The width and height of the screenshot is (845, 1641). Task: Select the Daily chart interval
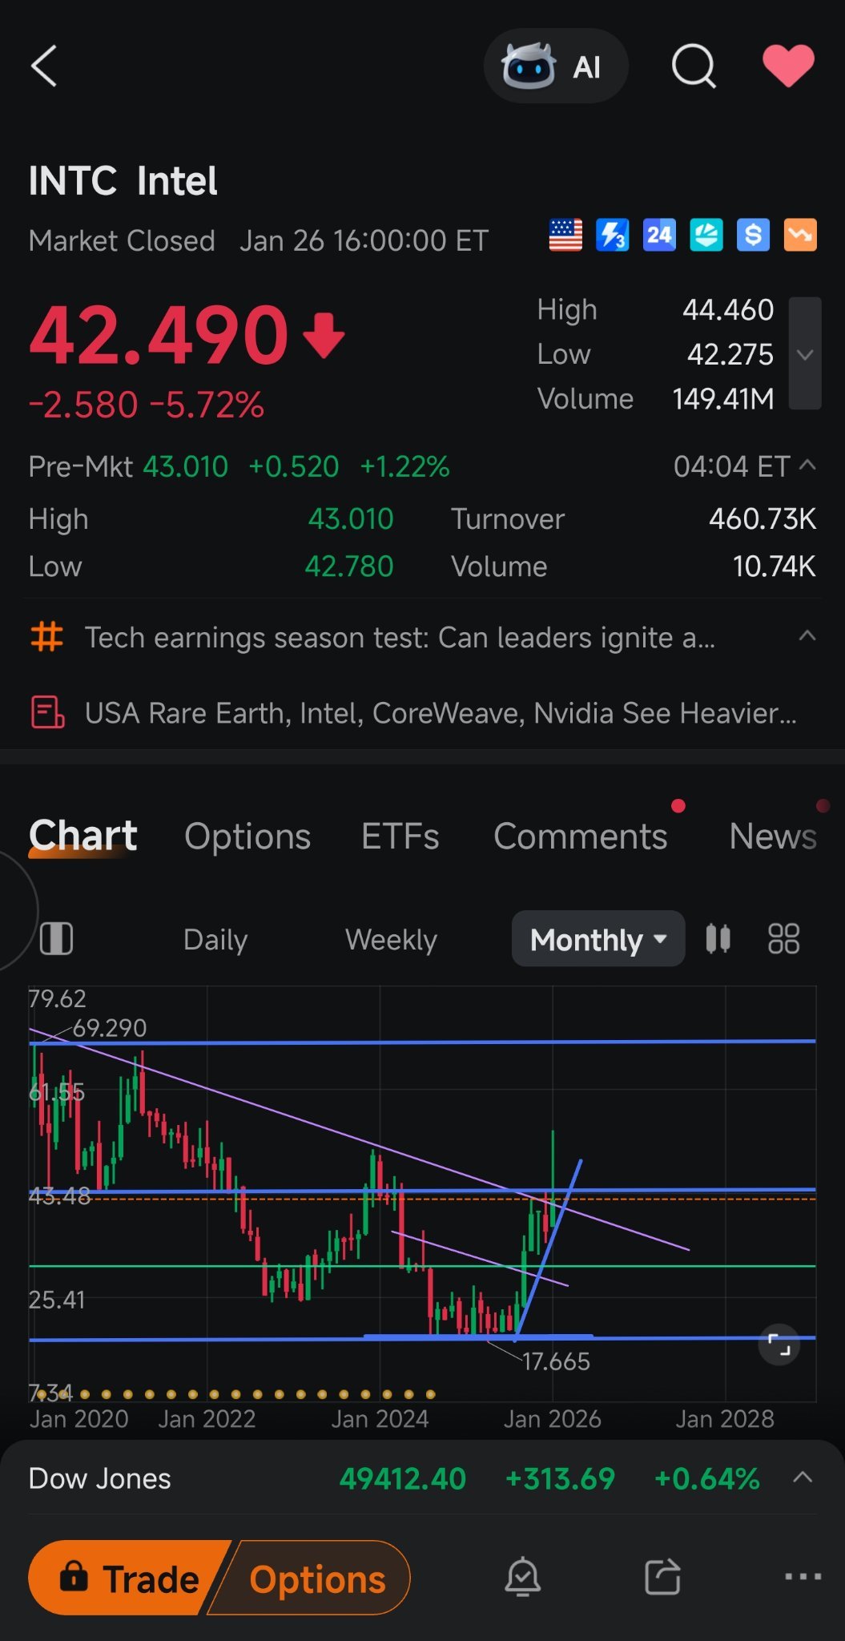pos(215,939)
